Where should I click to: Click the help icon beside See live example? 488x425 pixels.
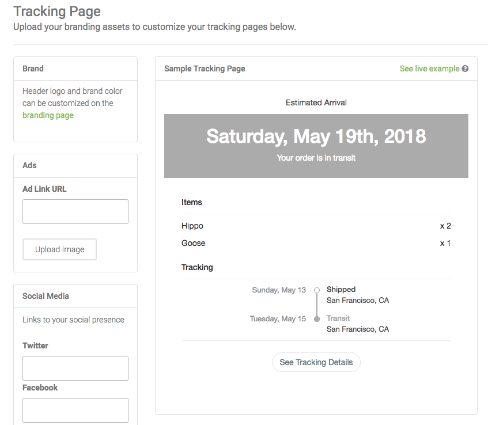pos(465,69)
